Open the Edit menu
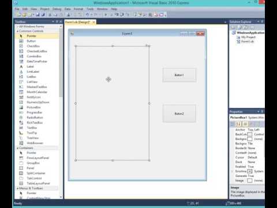277x208 pixels. pos(25,9)
